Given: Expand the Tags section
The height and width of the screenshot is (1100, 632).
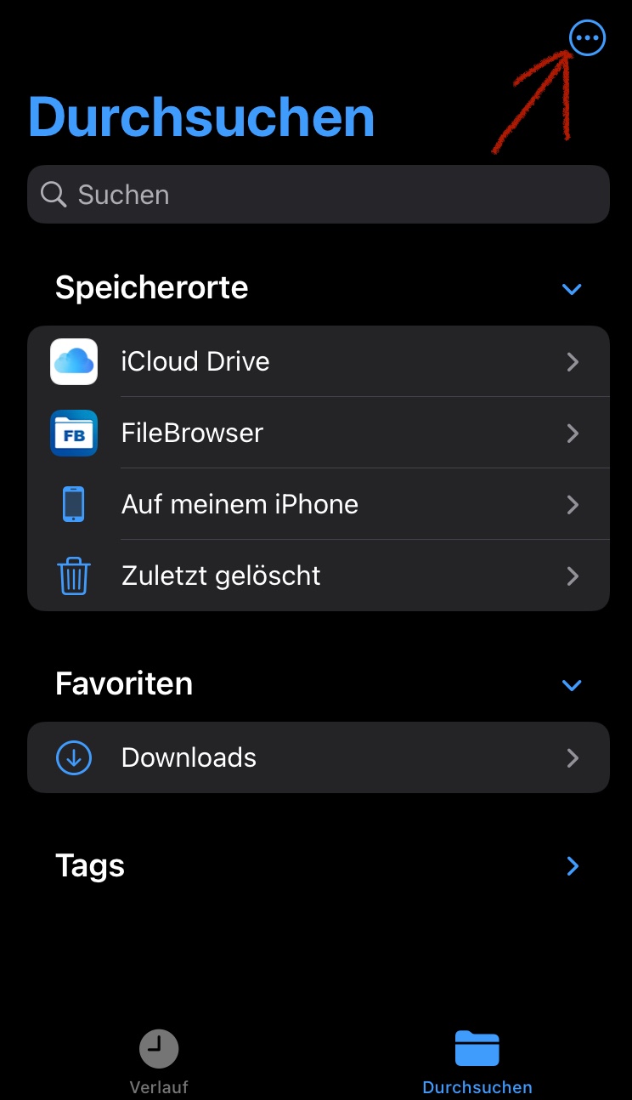Looking at the screenshot, I should tap(572, 866).
